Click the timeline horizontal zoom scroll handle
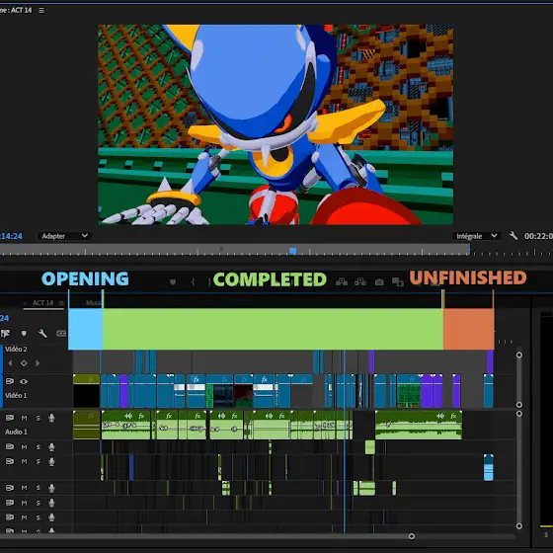 pyautogui.click(x=411, y=536)
